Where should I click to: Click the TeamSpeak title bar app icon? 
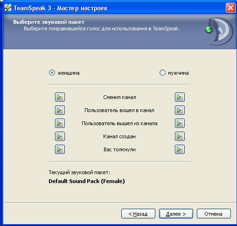pyautogui.click(x=8, y=7)
